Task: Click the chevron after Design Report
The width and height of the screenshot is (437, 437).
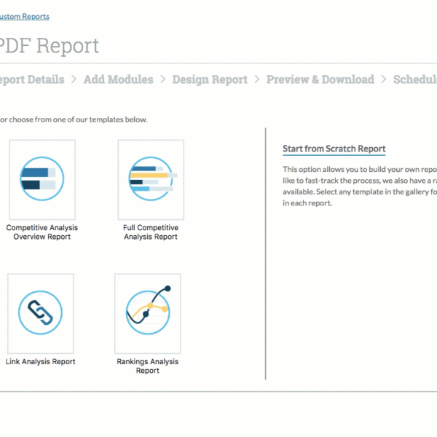Action: pyautogui.click(x=256, y=79)
